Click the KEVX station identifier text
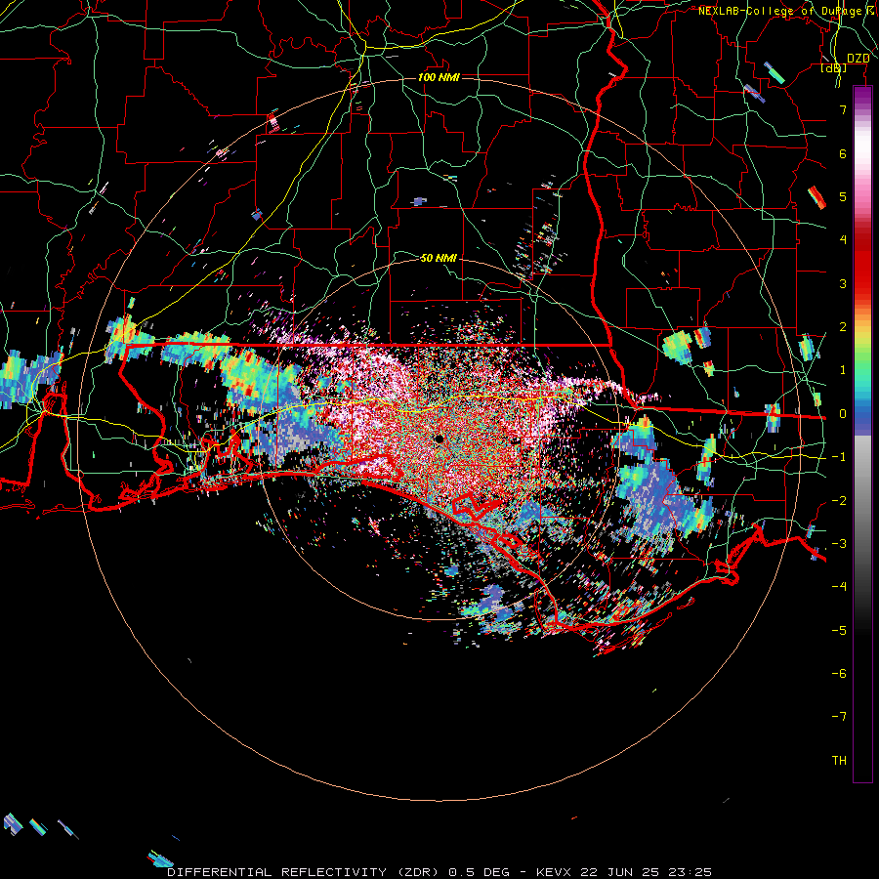 coord(554,872)
